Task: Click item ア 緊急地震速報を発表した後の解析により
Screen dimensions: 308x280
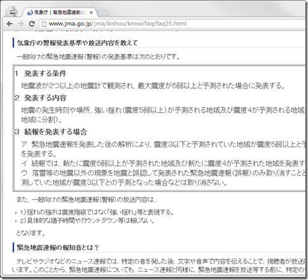Action: pos(163,144)
